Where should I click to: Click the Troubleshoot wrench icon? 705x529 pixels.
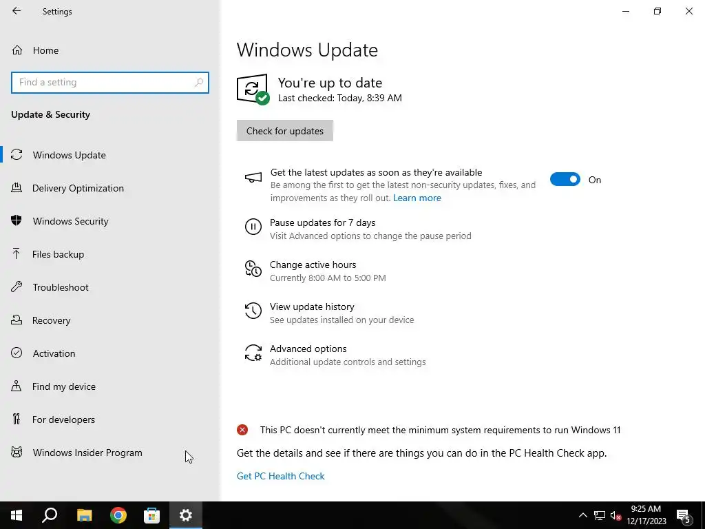(x=17, y=287)
